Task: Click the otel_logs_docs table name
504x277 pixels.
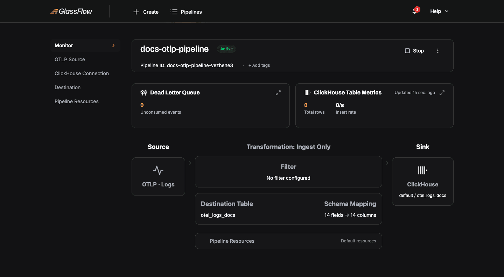Action: (x=218, y=215)
